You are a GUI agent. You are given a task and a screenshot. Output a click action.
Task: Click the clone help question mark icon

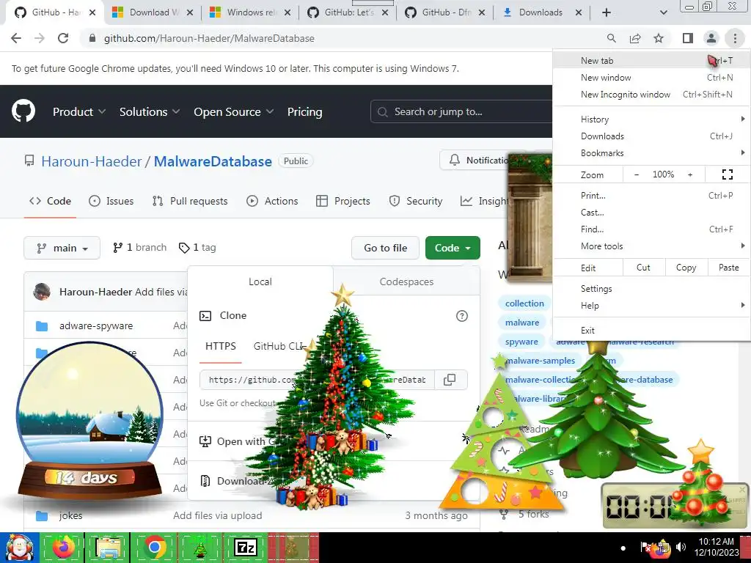462,316
